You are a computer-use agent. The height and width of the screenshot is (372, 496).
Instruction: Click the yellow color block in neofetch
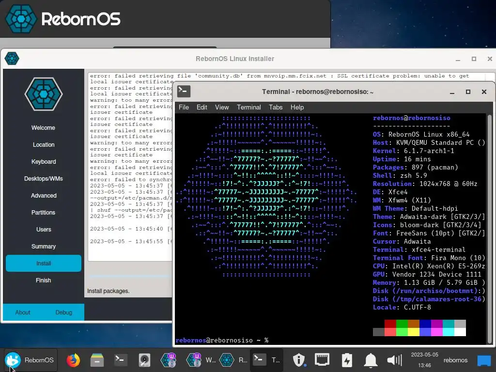coord(414,332)
